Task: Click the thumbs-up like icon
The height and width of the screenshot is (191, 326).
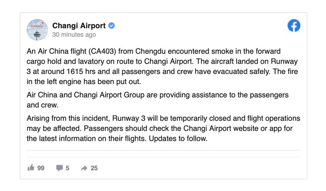Action: [x=31, y=168]
